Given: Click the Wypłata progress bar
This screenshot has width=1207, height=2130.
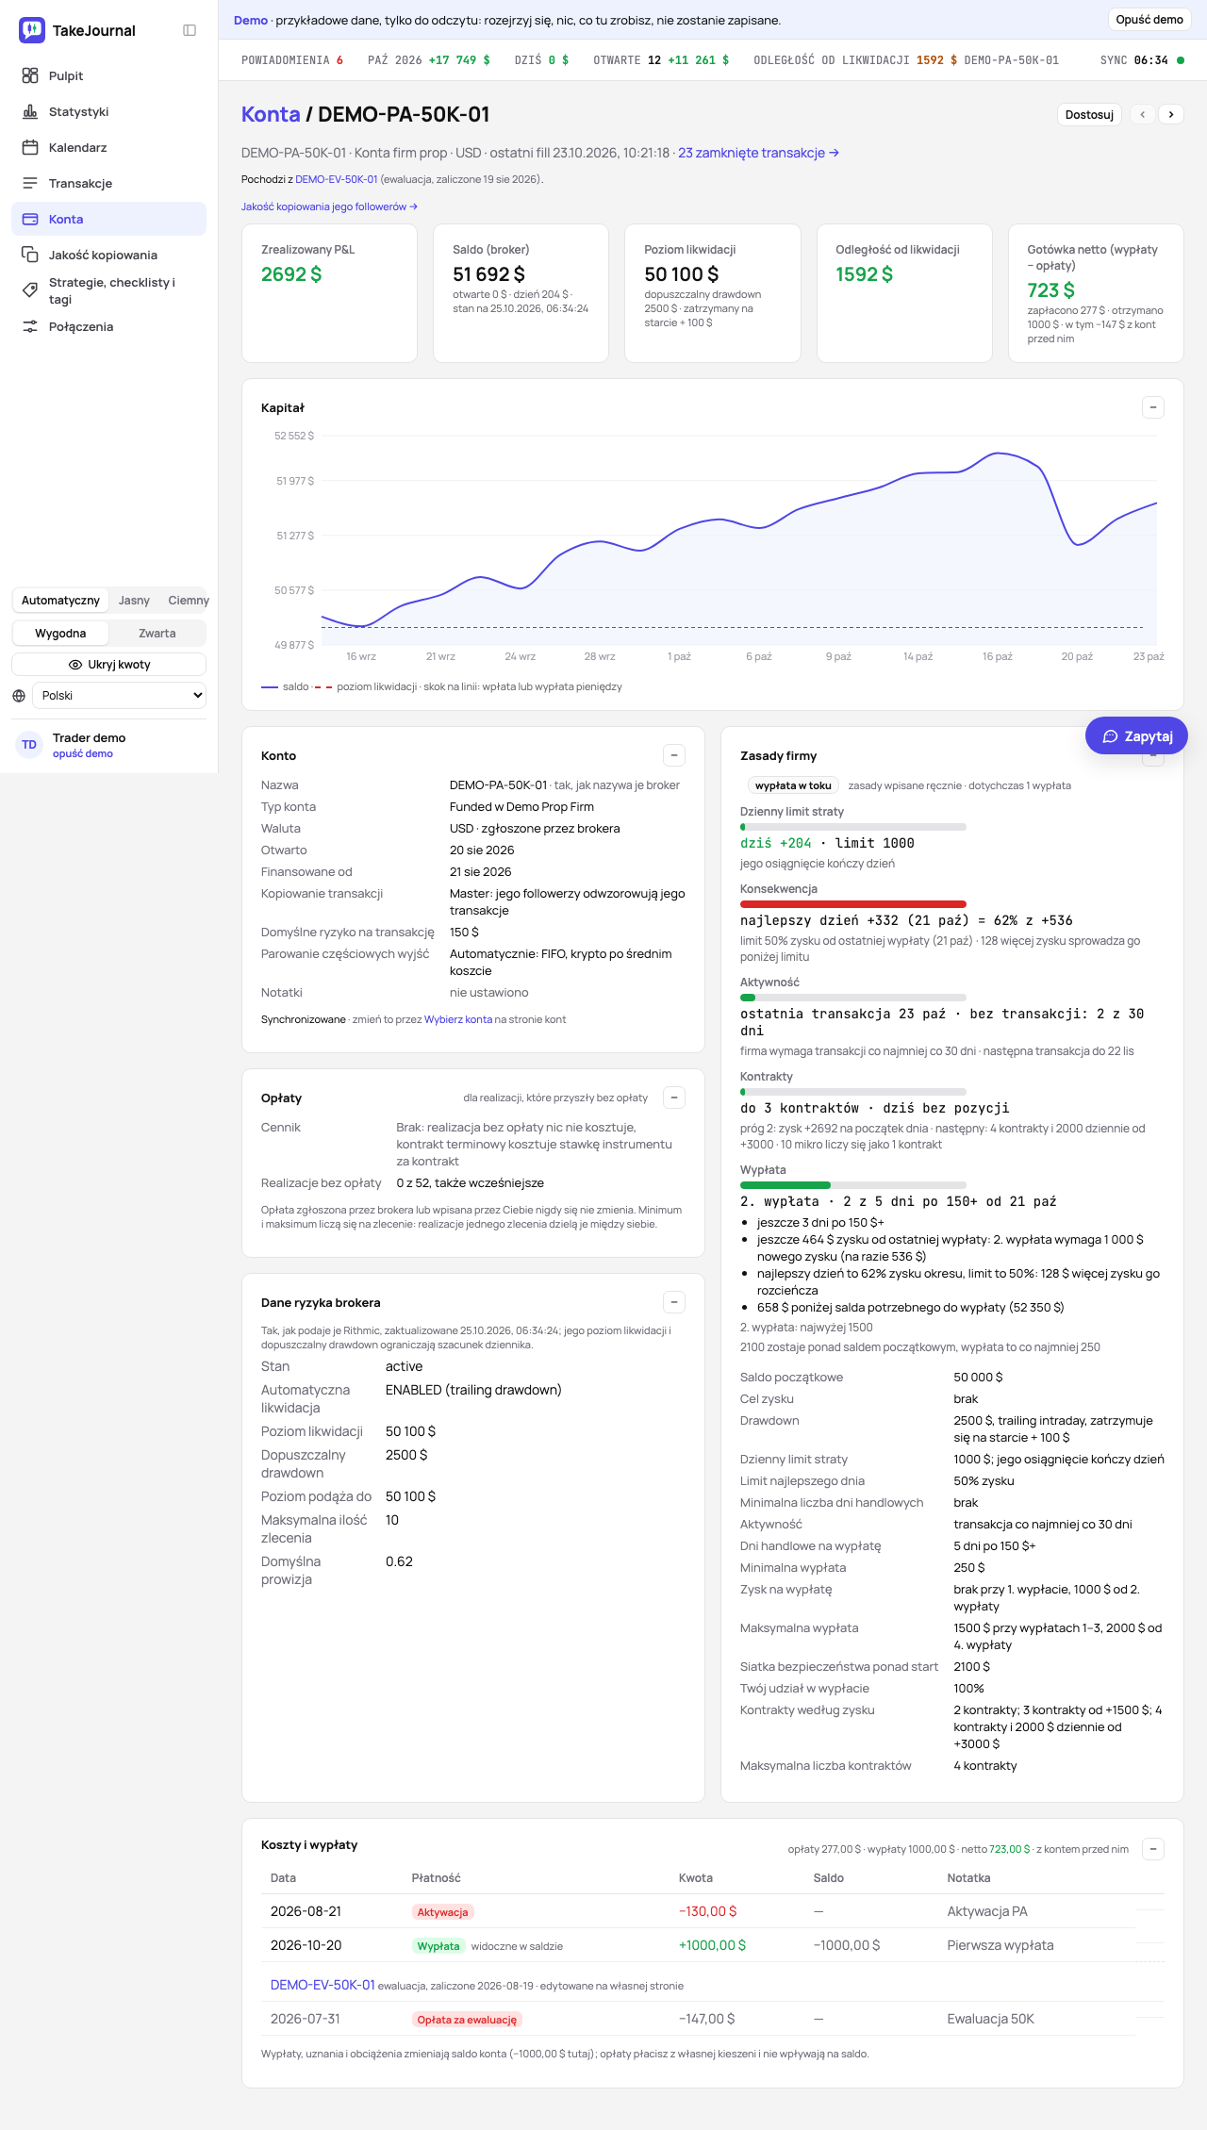Looking at the screenshot, I should pyautogui.click(x=853, y=1185).
